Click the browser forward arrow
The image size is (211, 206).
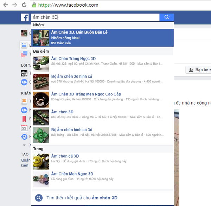tap(15, 5)
